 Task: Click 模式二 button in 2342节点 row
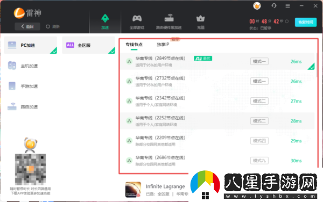tap(259, 101)
